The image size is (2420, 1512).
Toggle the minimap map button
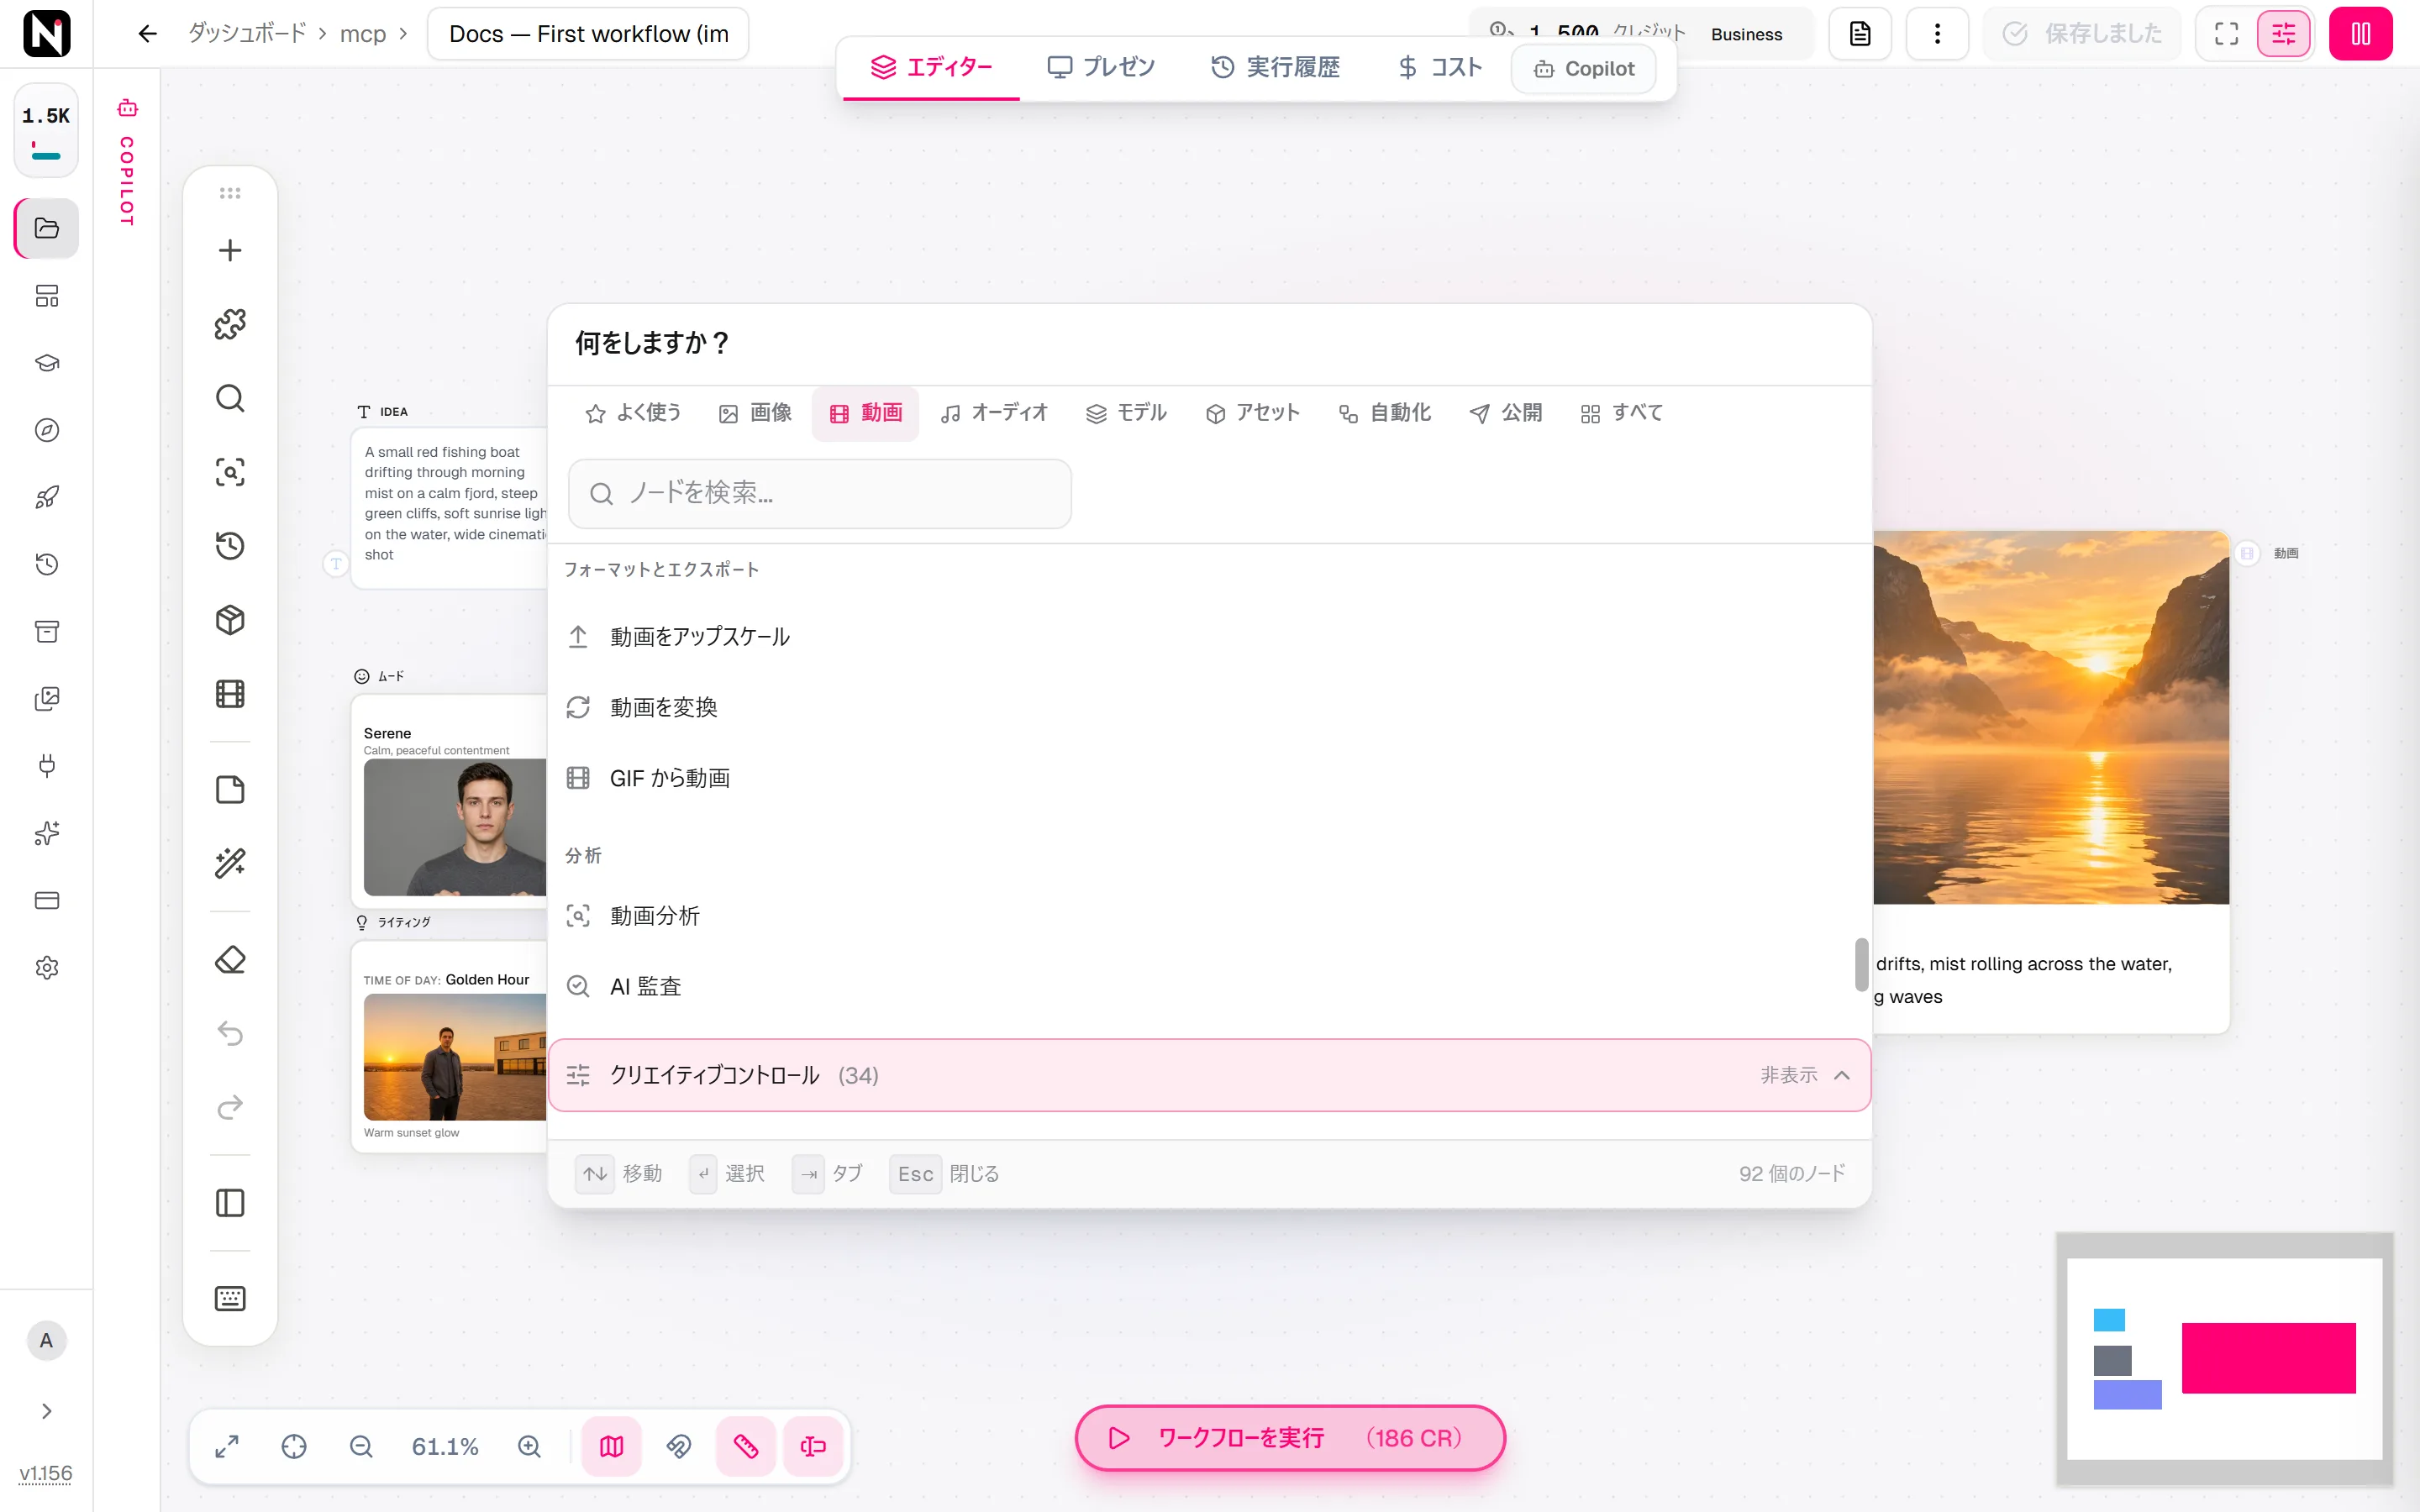click(612, 1446)
